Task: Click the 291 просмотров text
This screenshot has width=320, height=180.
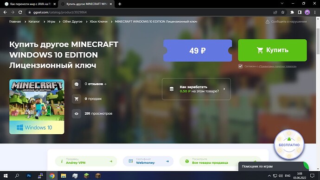Action: (x=98, y=113)
